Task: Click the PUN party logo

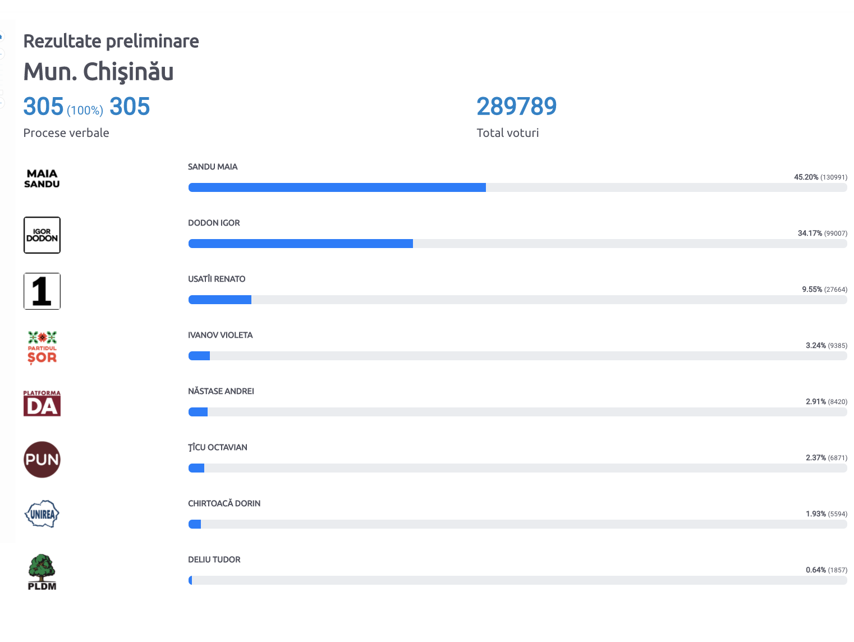Action: (x=42, y=460)
